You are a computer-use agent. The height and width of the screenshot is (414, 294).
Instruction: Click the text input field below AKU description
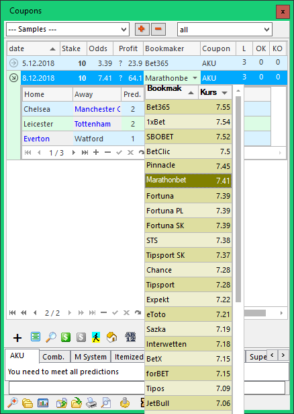pos(147,388)
